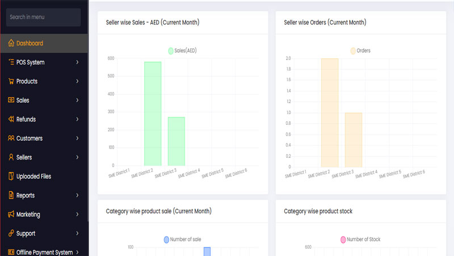This screenshot has width=454, height=256.
Task: Expand the Reports submenu chevron
Action: point(77,195)
